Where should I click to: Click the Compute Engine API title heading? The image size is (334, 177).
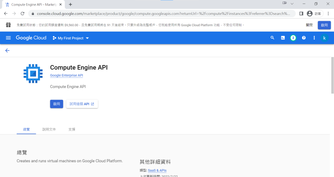point(79,67)
